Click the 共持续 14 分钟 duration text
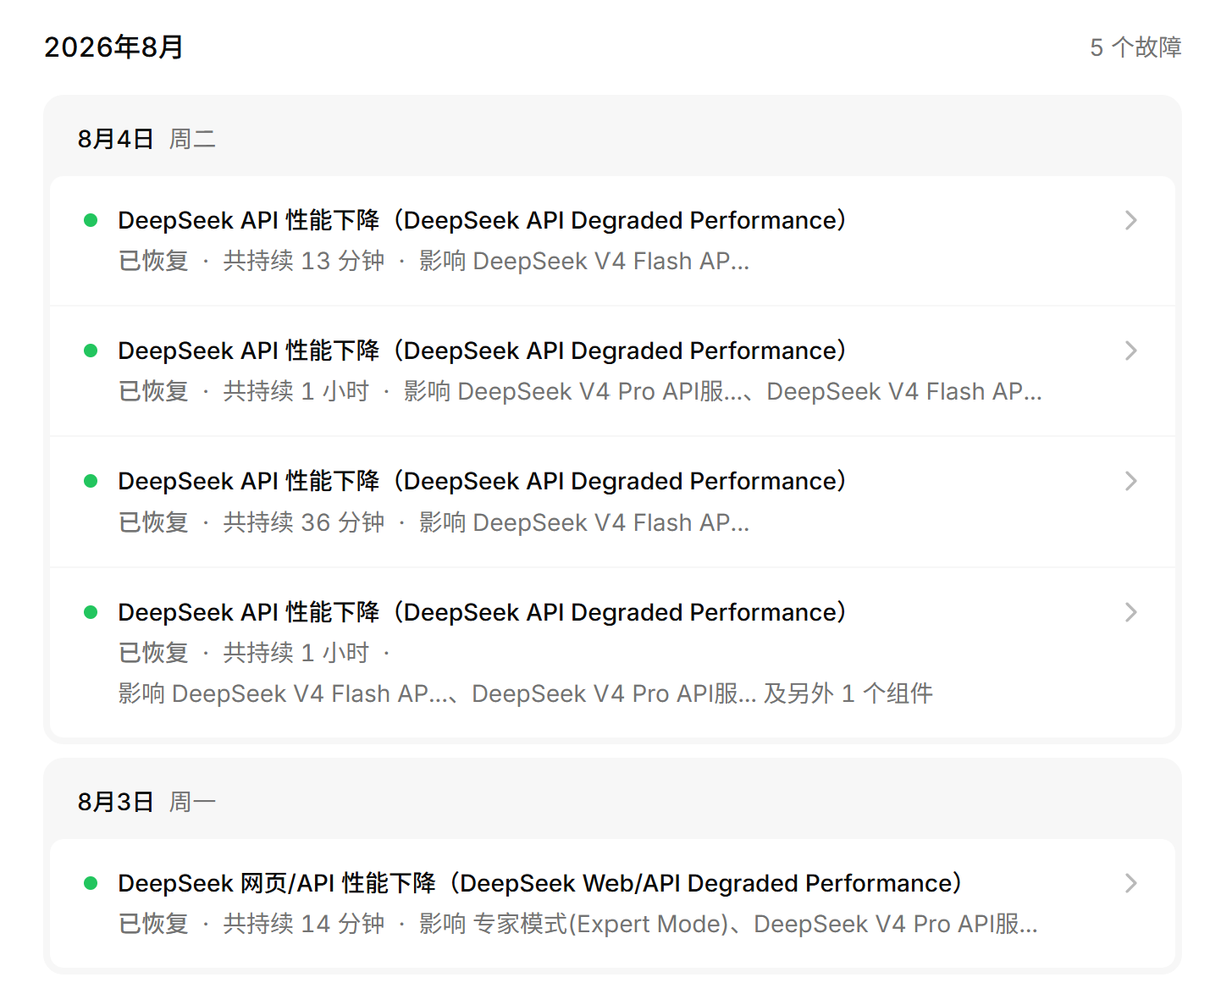Image resolution: width=1221 pixels, height=994 pixels. point(303,924)
